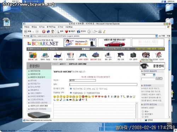Open Favorites with the red heart icon

pos(67,31)
